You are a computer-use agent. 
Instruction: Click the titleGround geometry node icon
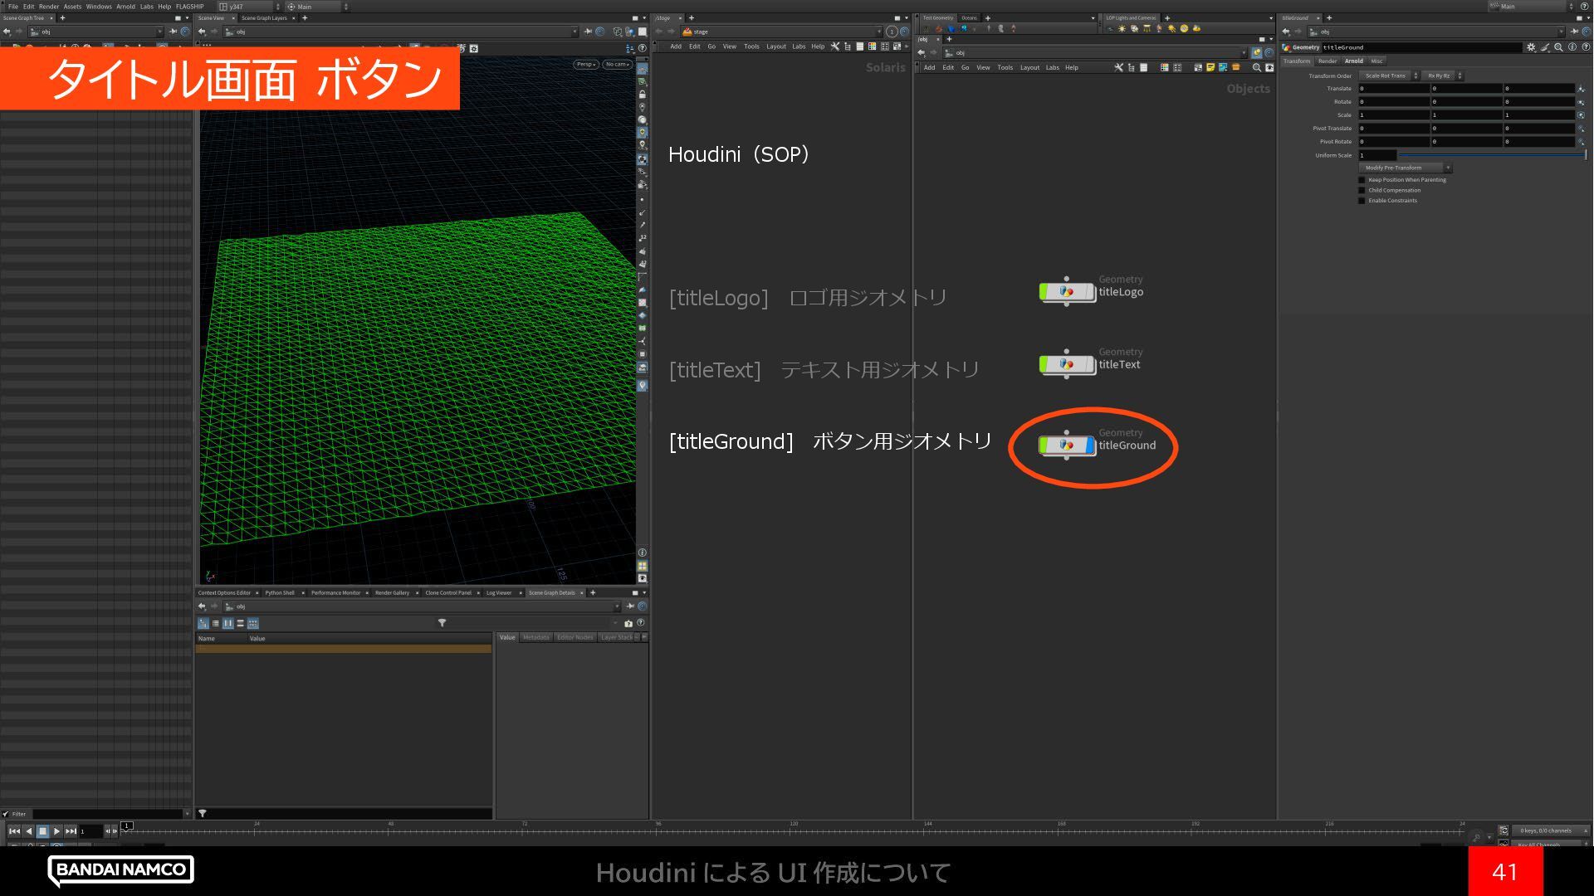[1067, 446]
